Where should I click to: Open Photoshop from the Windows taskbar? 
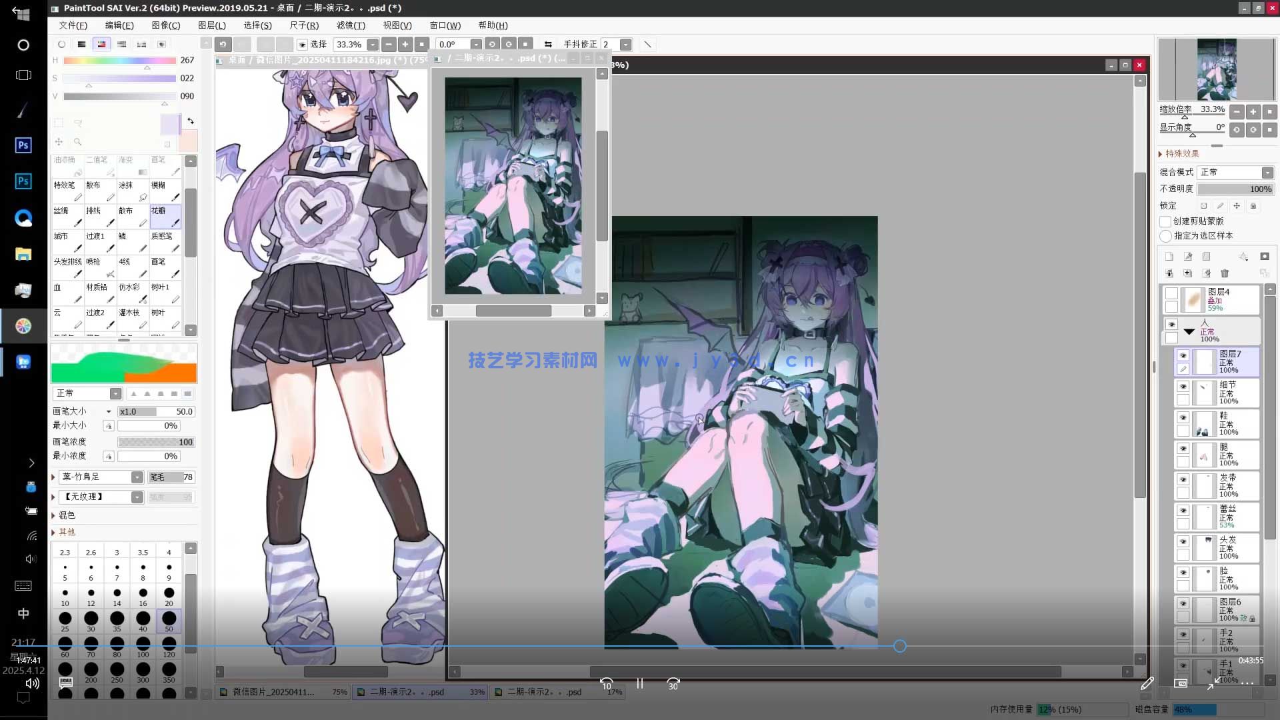point(23,145)
